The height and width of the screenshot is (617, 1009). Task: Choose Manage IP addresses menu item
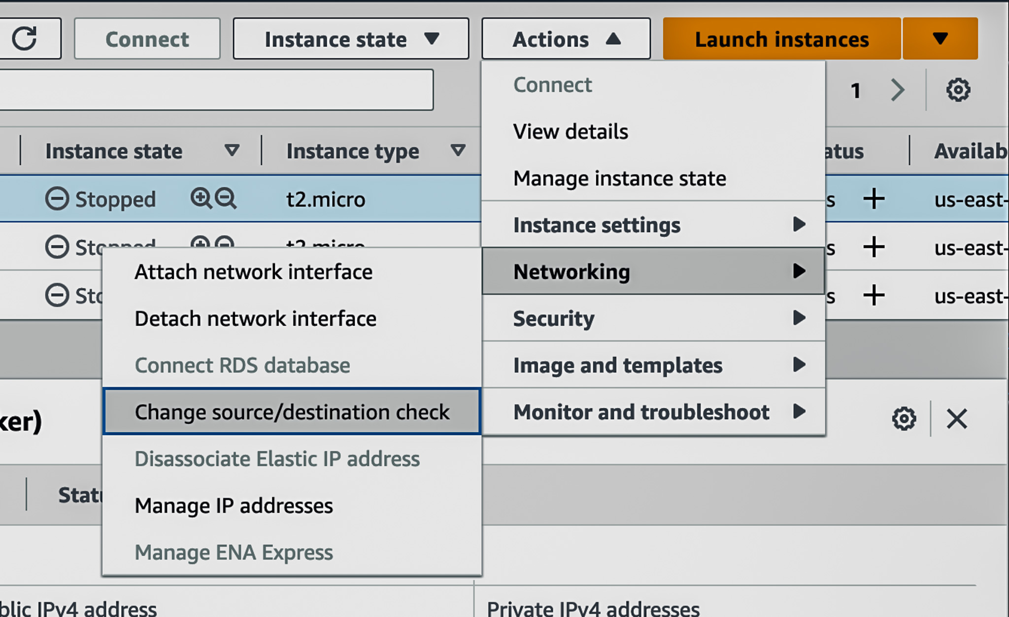click(234, 506)
